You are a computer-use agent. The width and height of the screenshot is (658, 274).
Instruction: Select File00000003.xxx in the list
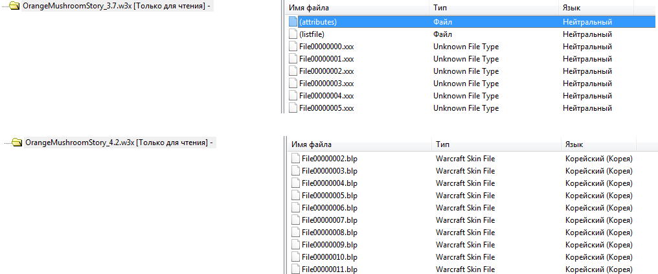[326, 84]
